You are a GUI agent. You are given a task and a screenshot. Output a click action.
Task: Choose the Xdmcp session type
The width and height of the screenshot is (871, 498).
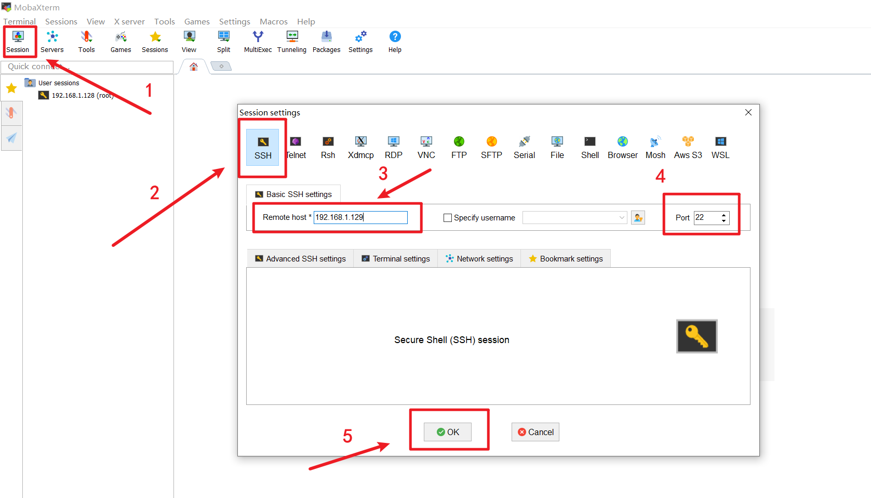tap(360, 147)
